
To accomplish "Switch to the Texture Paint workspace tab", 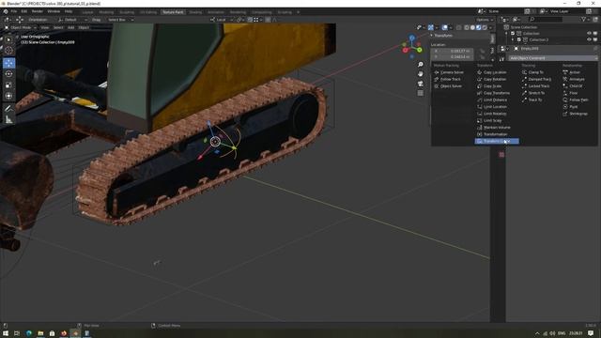I will point(173,12).
